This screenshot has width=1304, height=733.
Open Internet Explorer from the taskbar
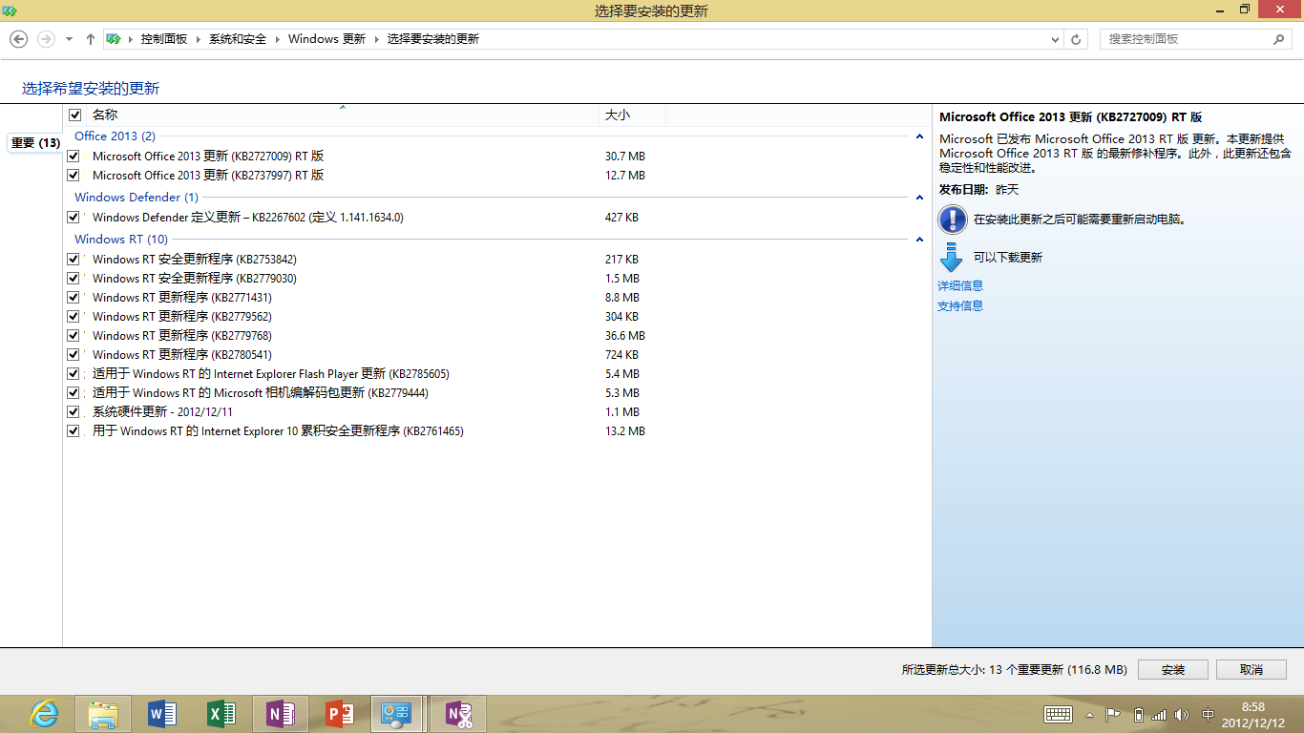(44, 714)
